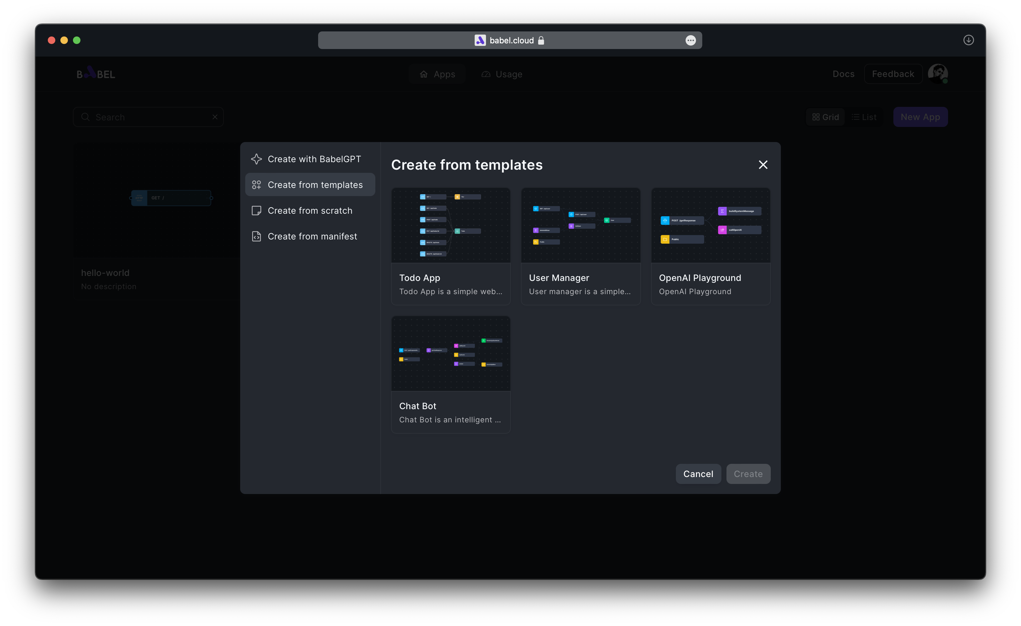
Task: Switch to Grid view
Action: pos(825,117)
